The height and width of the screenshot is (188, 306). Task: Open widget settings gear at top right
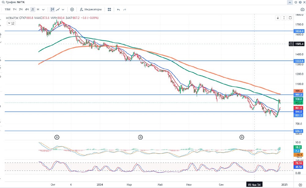[300, 2]
